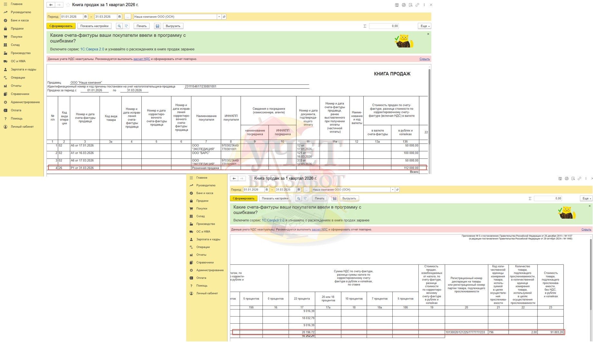Click the copy link icon in top window header

pyautogui.click(x=417, y=5)
